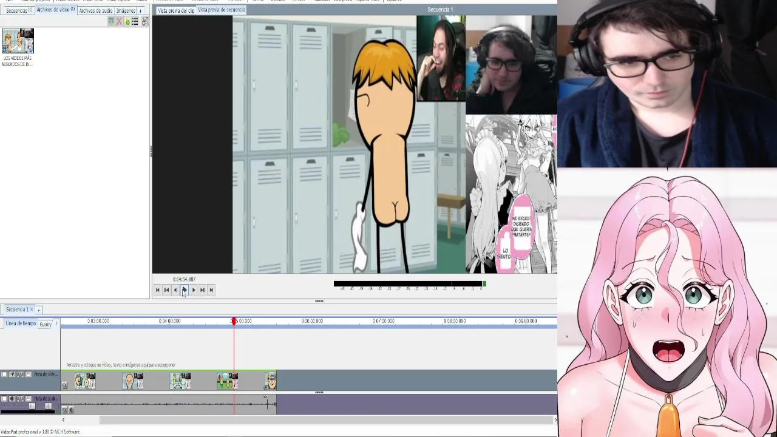Image resolution: width=777 pixels, height=437 pixels.
Task: Click the Sequencia 1 preview title
Action: tap(440, 10)
